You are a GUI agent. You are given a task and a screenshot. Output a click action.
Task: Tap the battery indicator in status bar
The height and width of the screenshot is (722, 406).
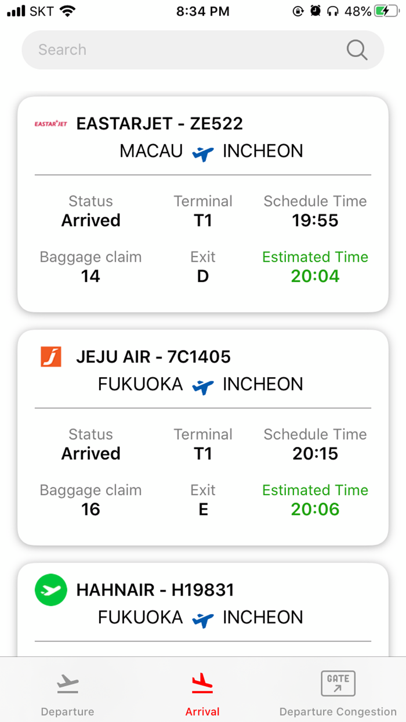(x=386, y=11)
